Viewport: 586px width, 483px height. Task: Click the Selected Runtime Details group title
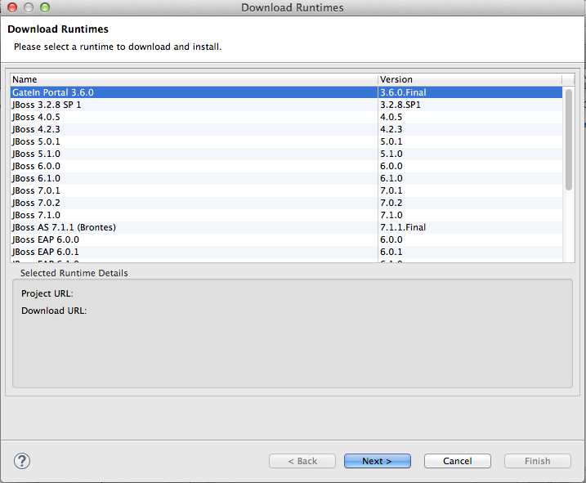tap(74, 273)
